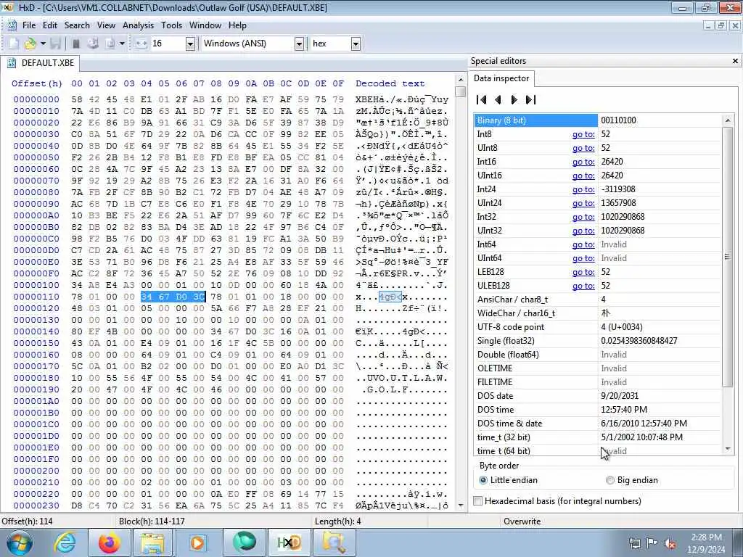Open Windows Media Player from taskbar
Image resolution: width=743 pixels, height=557 pixels.
pyautogui.click(x=197, y=542)
